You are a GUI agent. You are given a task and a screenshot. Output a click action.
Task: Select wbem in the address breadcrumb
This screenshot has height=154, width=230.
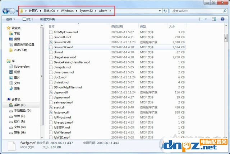tap(103, 11)
